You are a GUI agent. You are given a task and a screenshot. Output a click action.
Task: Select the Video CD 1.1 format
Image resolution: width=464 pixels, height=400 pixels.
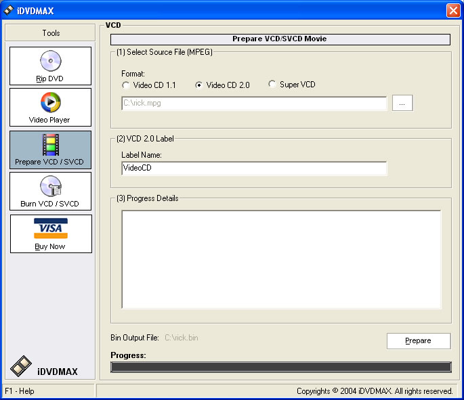[x=149, y=85]
